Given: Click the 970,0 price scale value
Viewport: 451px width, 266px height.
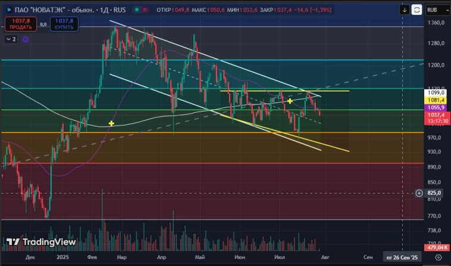Looking at the screenshot, I should point(434,138).
